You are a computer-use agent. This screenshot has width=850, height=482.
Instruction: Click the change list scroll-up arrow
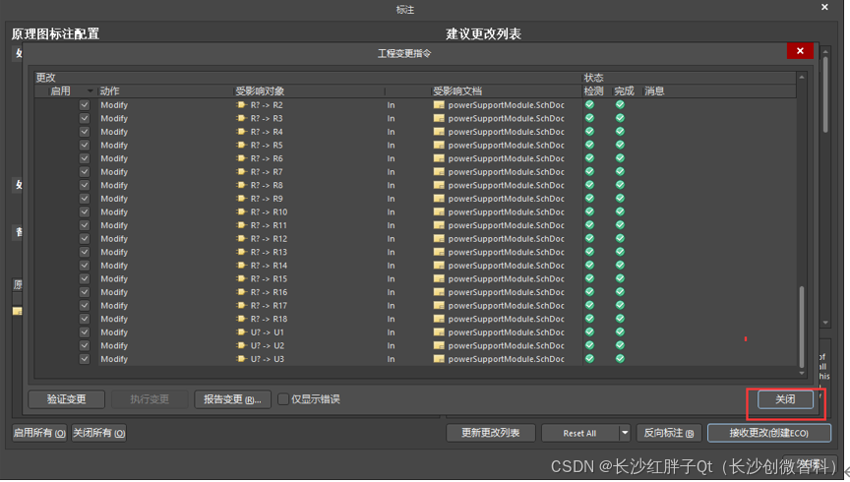pos(801,77)
